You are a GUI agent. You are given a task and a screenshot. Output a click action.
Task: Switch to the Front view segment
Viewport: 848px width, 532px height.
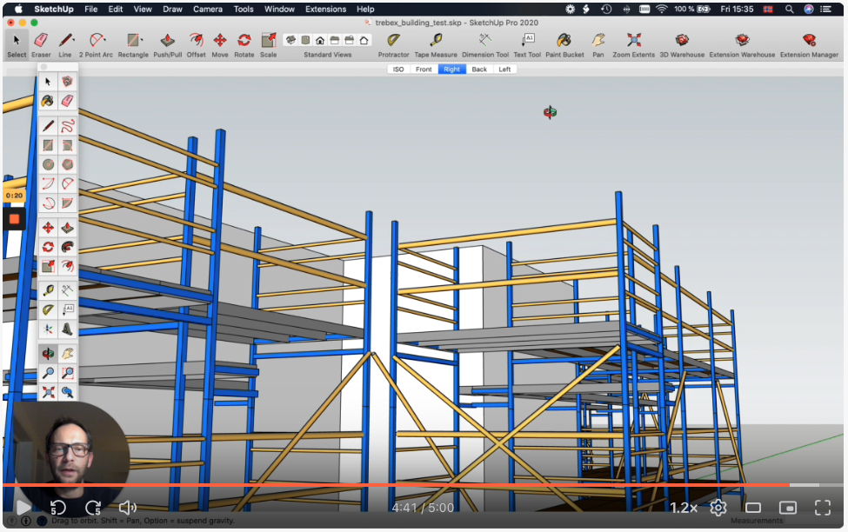pos(424,70)
